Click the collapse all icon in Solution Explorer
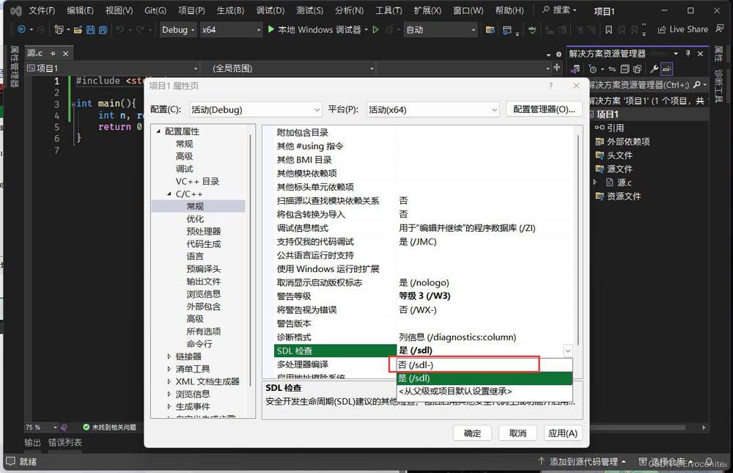The width and height of the screenshot is (733, 473). [625, 69]
